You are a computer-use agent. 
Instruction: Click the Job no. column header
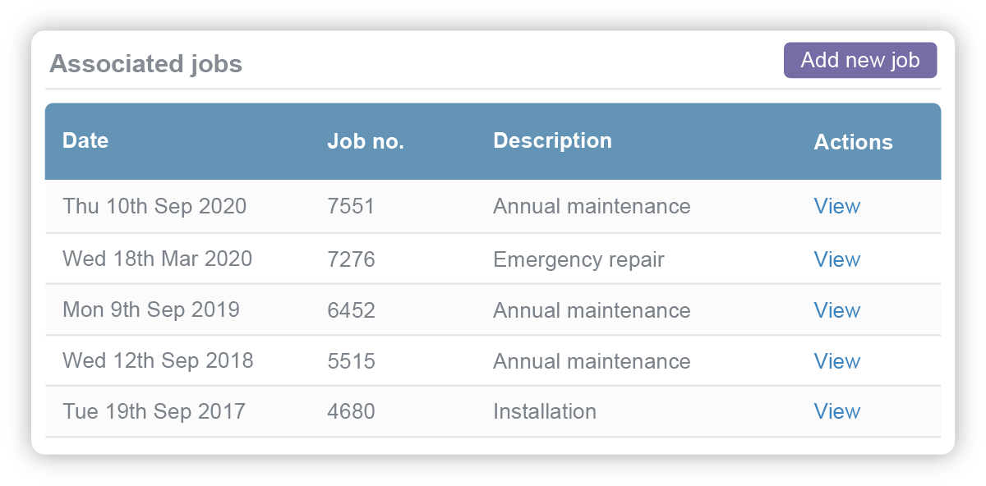(365, 140)
